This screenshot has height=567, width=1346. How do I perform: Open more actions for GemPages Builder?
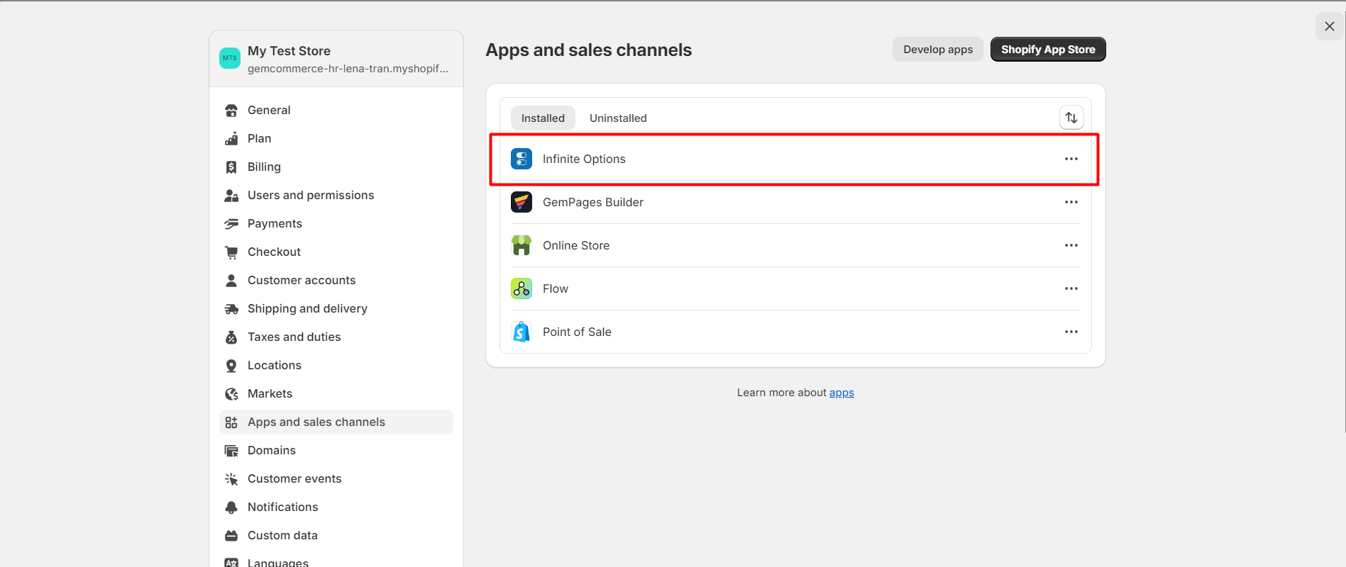coord(1071,202)
